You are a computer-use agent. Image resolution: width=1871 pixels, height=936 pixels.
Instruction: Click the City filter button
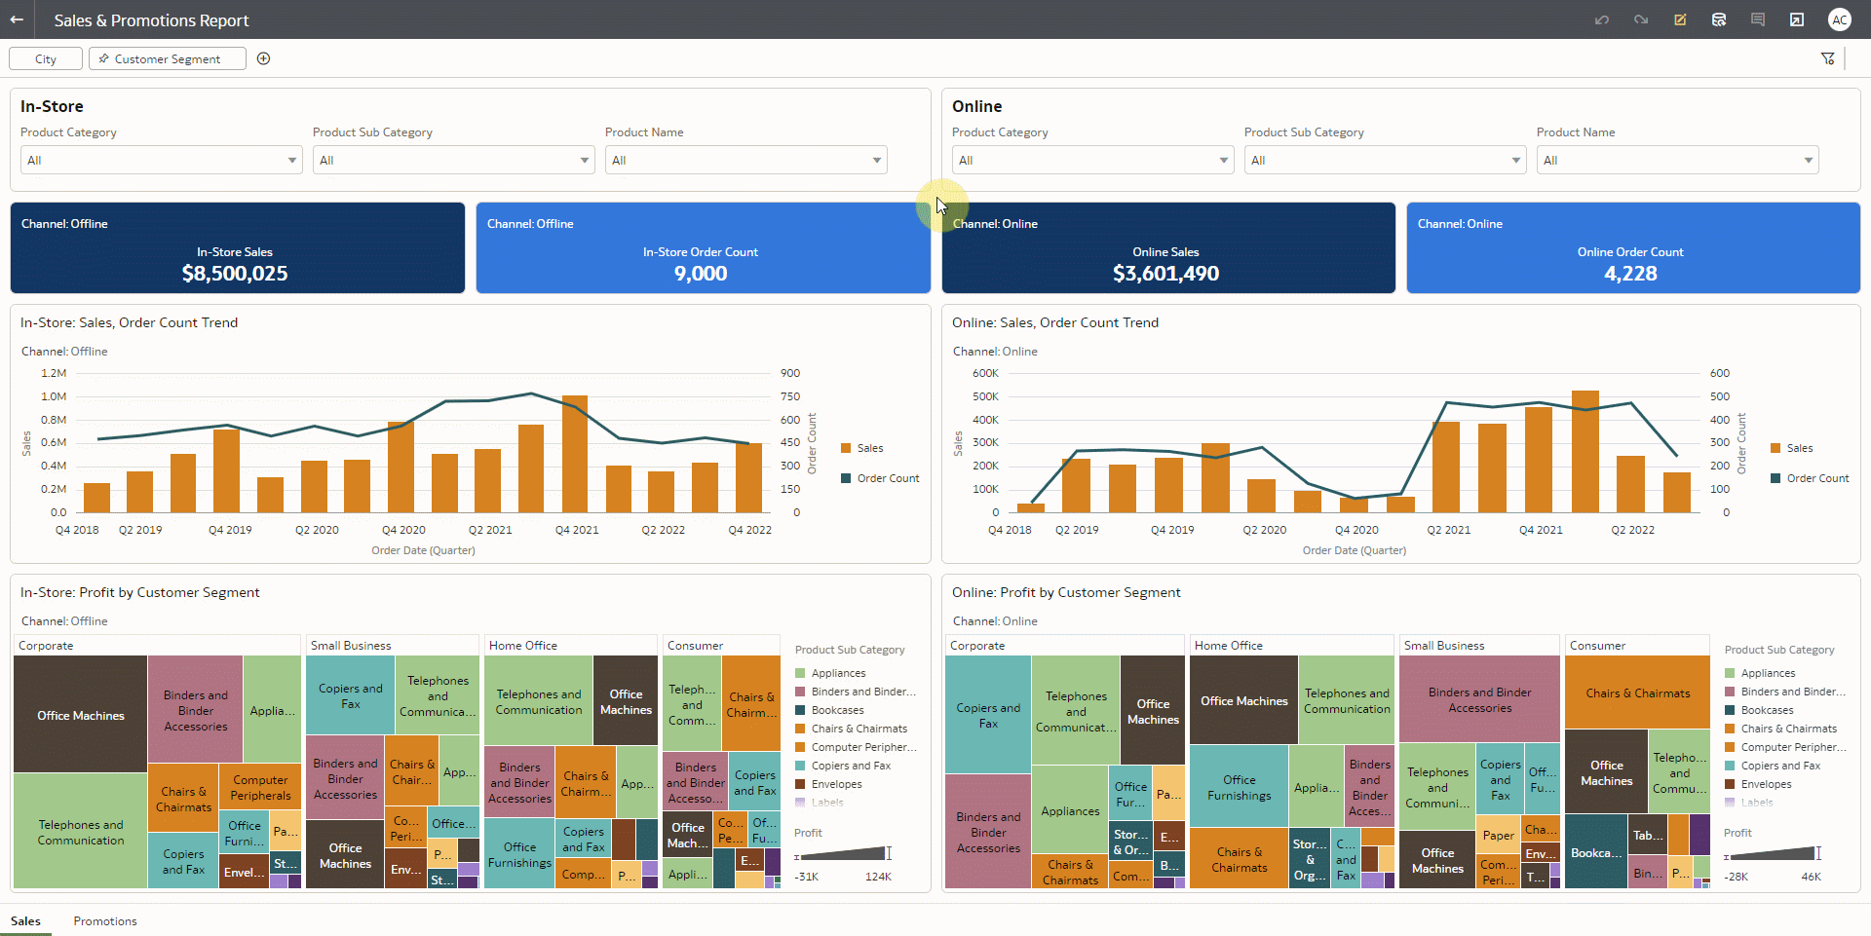tap(45, 58)
